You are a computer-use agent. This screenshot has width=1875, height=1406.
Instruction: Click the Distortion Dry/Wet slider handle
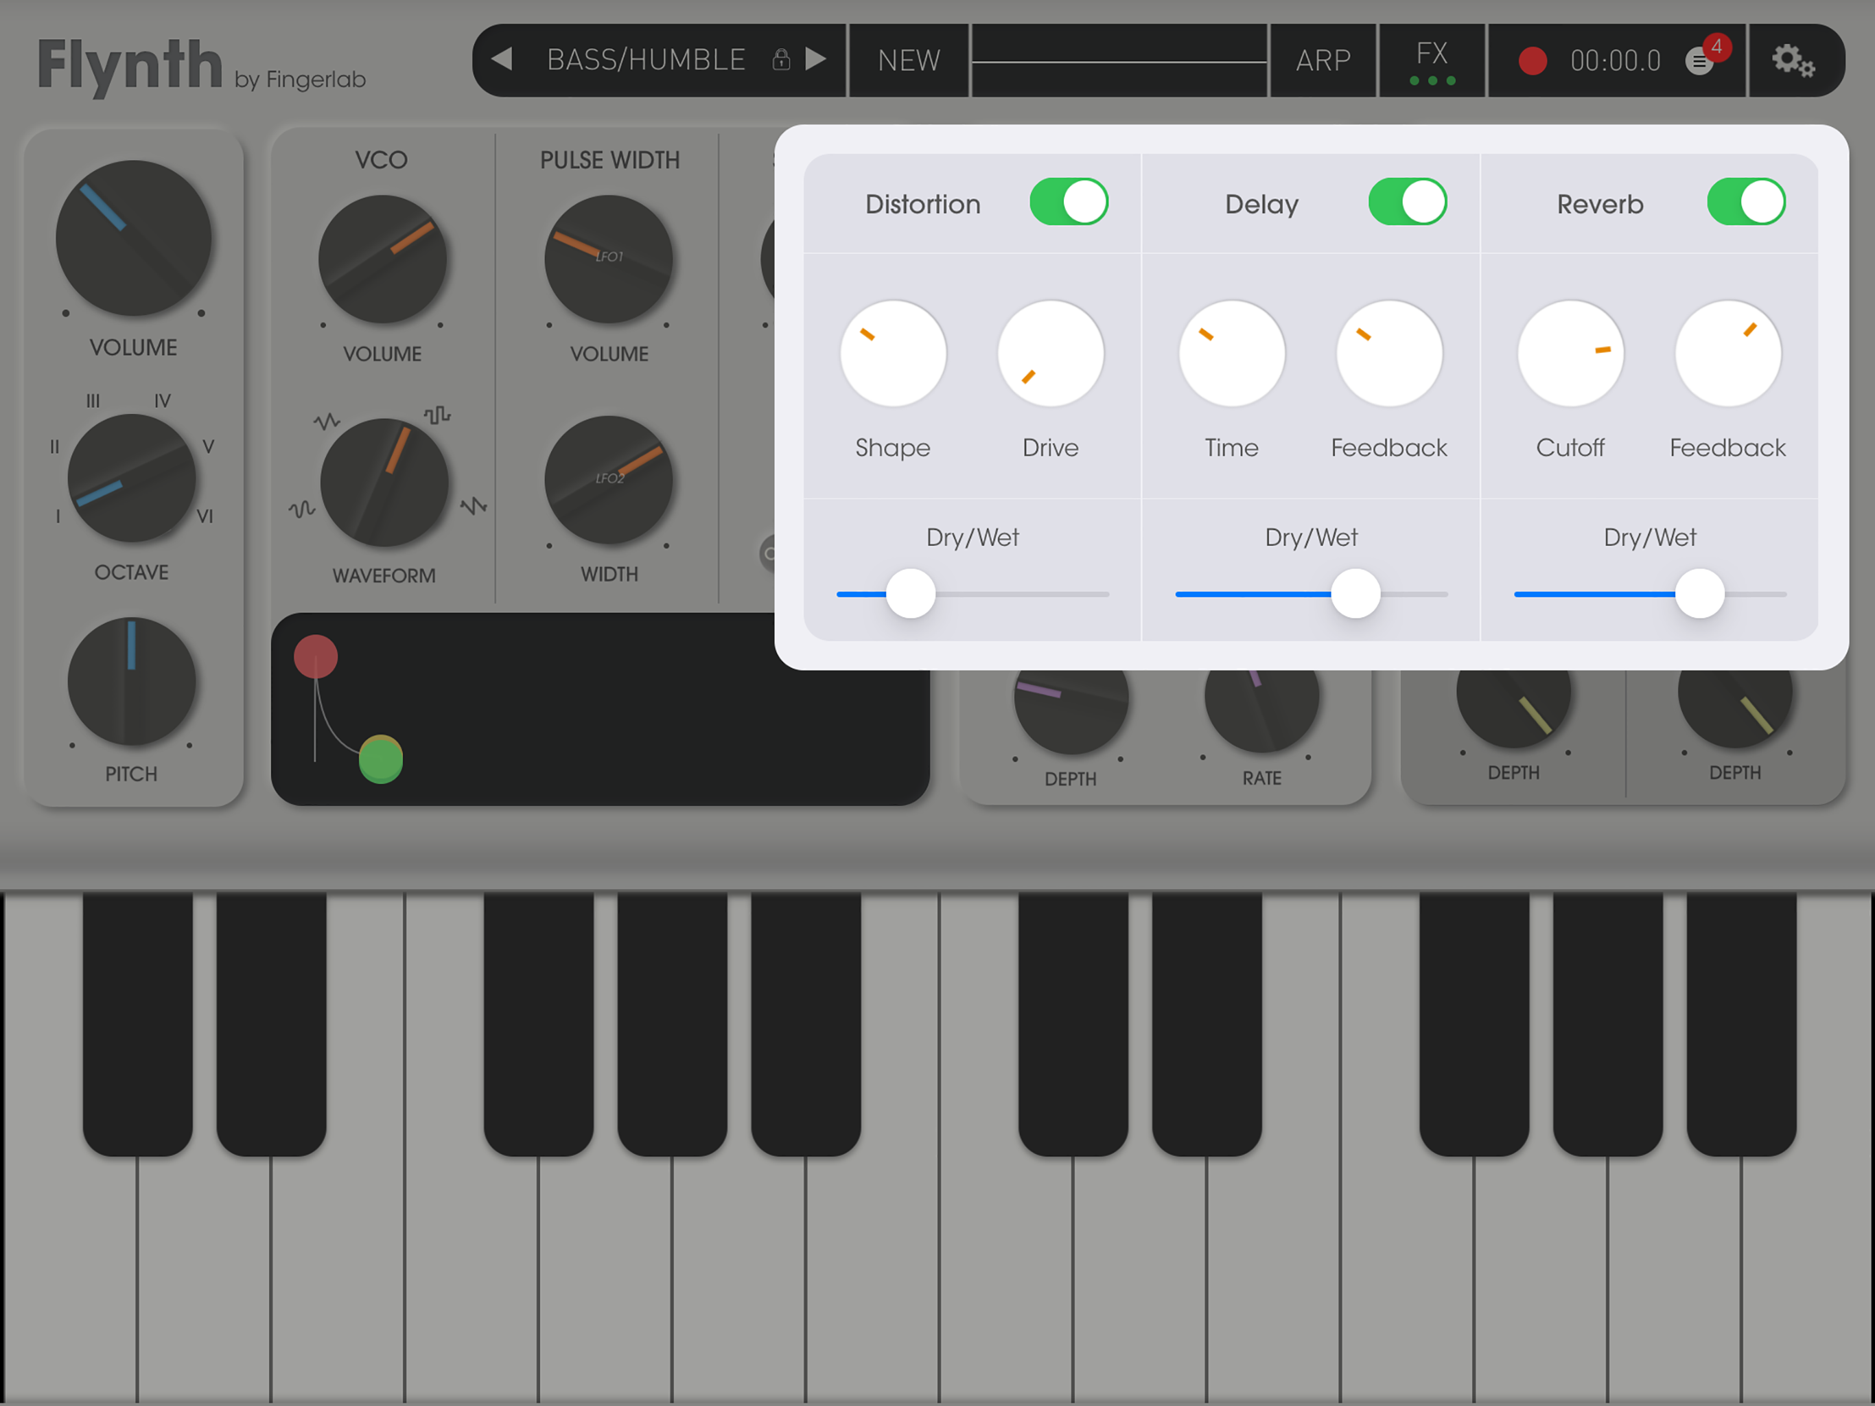tap(910, 594)
